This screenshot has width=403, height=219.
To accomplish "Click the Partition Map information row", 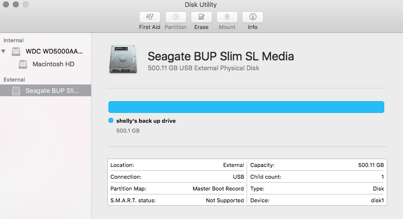I will (x=177, y=189).
